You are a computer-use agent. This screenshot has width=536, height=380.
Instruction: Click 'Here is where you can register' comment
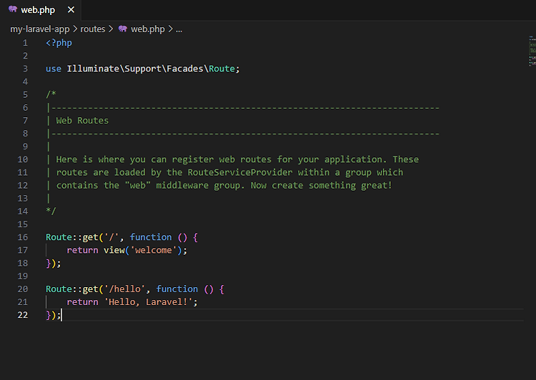[x=134, y=159]
